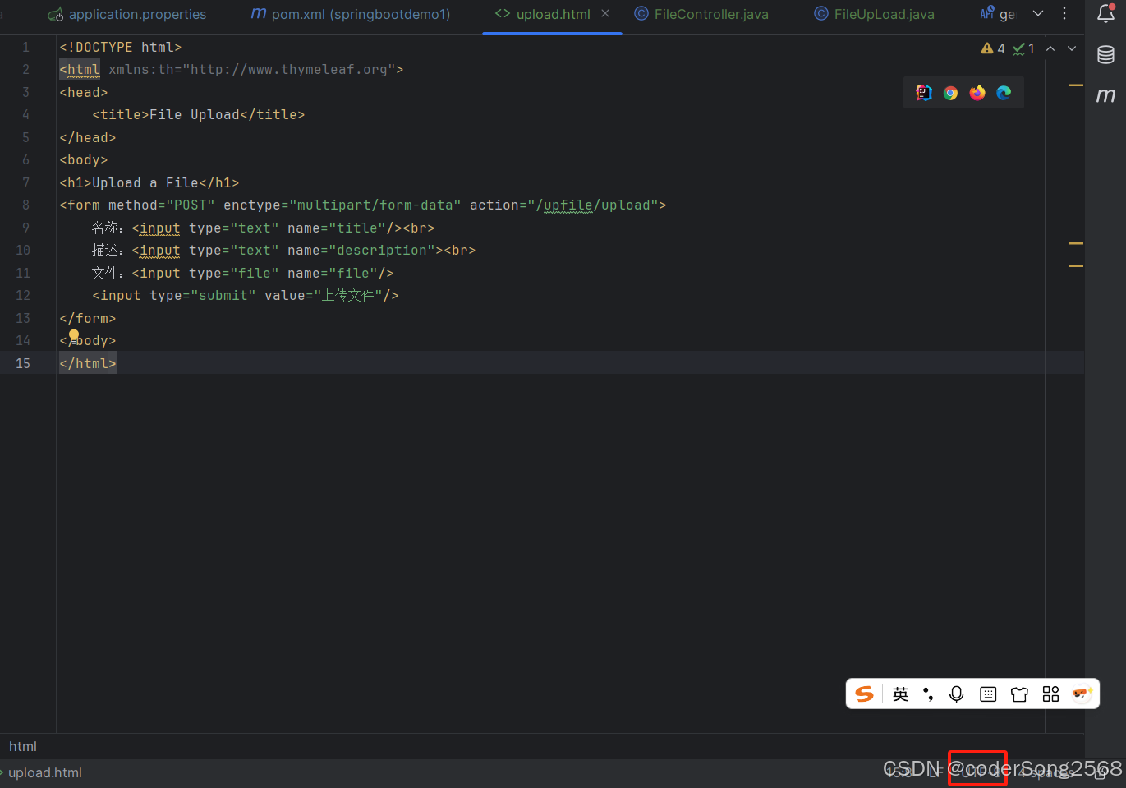
Task: Click the 'multipart/form-data' attribute value
Action: click(375, 205)
